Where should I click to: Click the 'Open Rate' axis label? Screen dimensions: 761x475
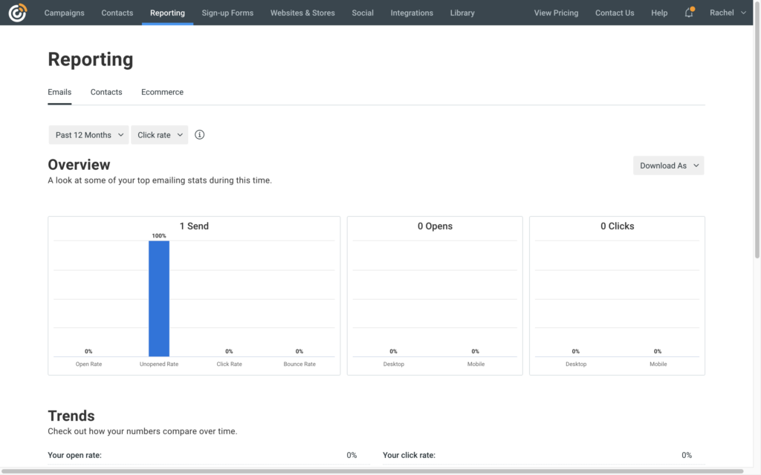(x=89, y=364)
